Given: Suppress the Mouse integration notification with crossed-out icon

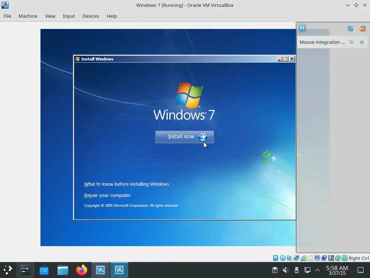Looking at the screenshot, I should (x=352, y=42).
